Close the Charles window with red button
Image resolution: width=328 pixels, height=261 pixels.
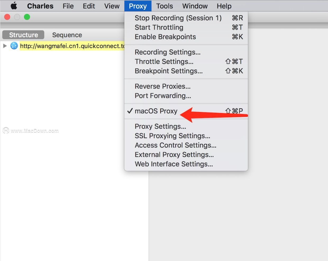click(x=7, y=17)
